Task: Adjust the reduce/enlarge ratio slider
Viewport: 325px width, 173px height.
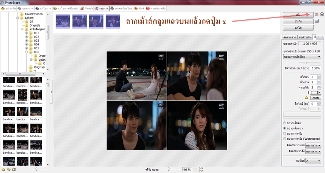Action: tap(306, 63)
